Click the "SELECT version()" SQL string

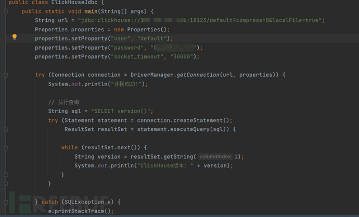[x=121, y=111]
